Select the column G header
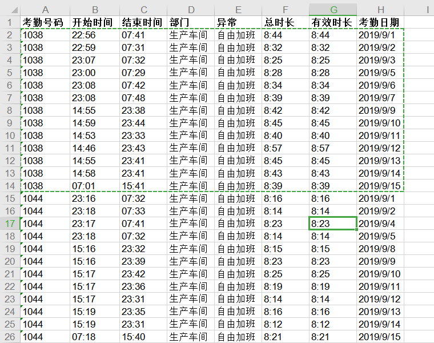This screenshot has width=434, height=343. tap(333, 10)
